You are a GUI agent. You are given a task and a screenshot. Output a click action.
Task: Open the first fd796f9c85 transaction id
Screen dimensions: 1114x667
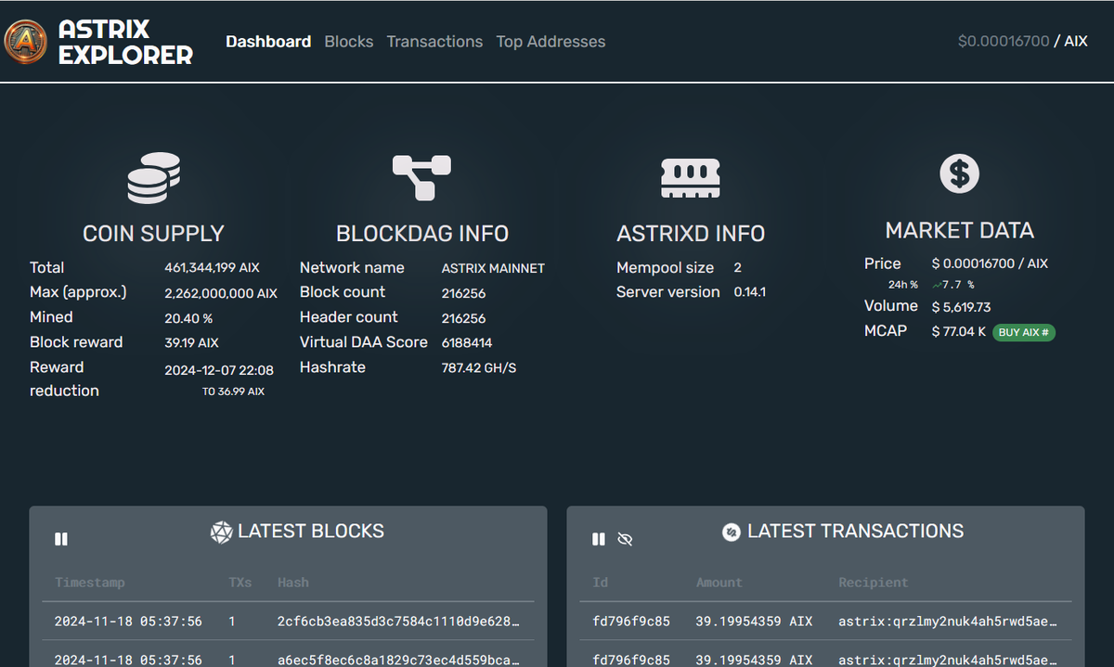click(x=631, y=621)
